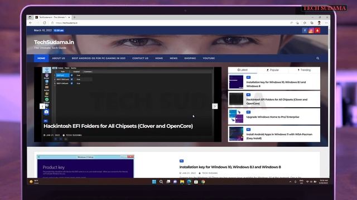Switch to the Popular tab
The width and height of the screenshot is (357, 200).
coord(273,70)
